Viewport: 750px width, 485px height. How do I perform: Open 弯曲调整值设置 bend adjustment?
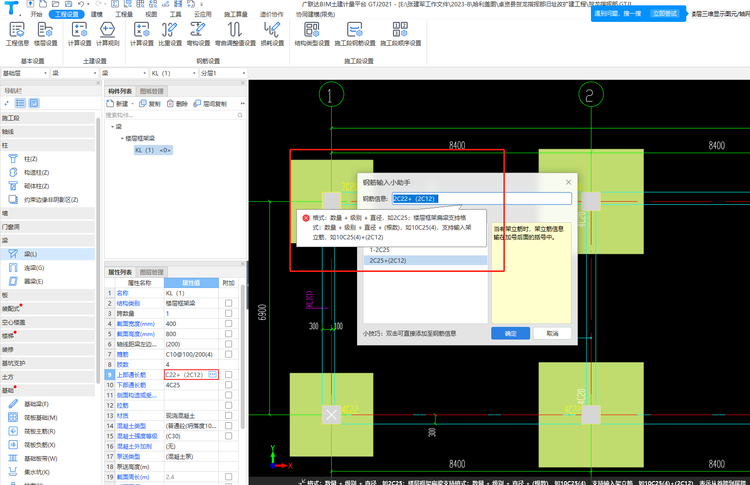click(x=235, y=34)
